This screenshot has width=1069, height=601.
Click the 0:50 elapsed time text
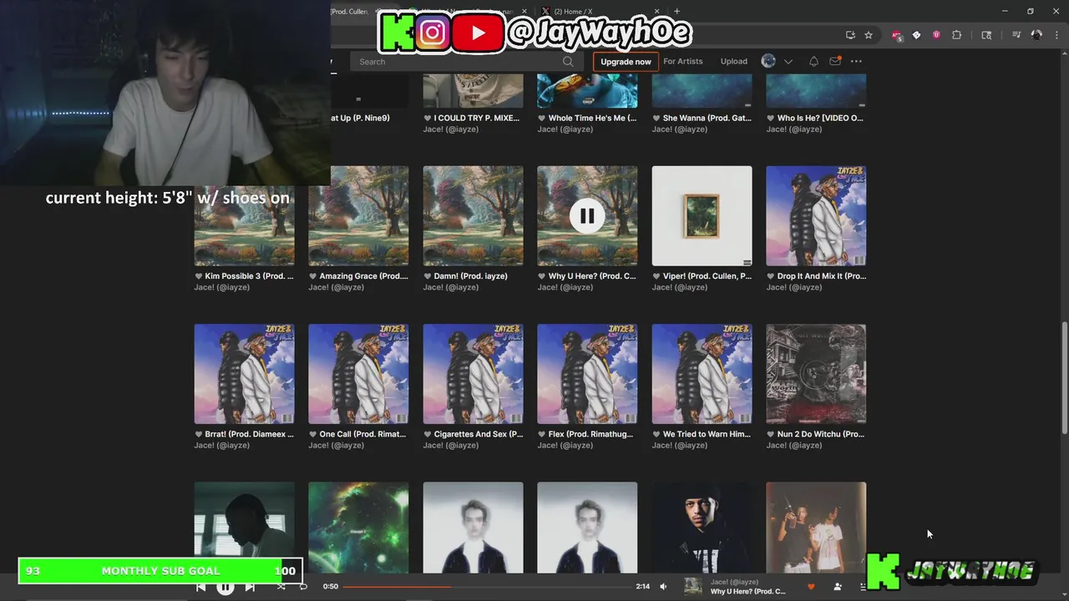coord(331,587)
